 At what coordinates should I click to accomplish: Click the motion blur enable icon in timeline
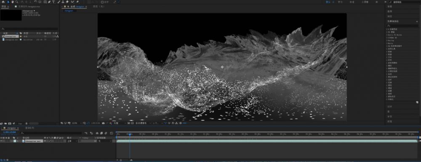106,133
